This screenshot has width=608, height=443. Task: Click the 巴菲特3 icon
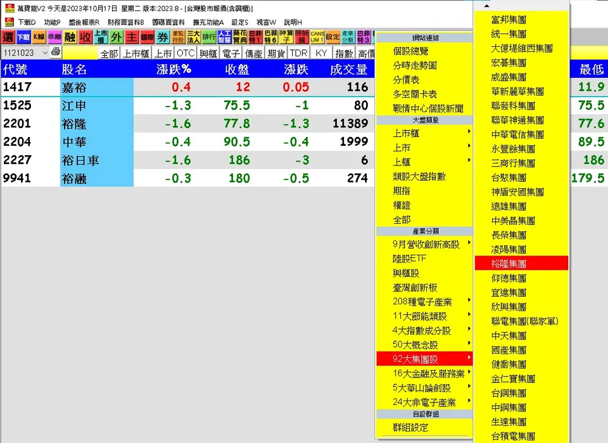364,37
